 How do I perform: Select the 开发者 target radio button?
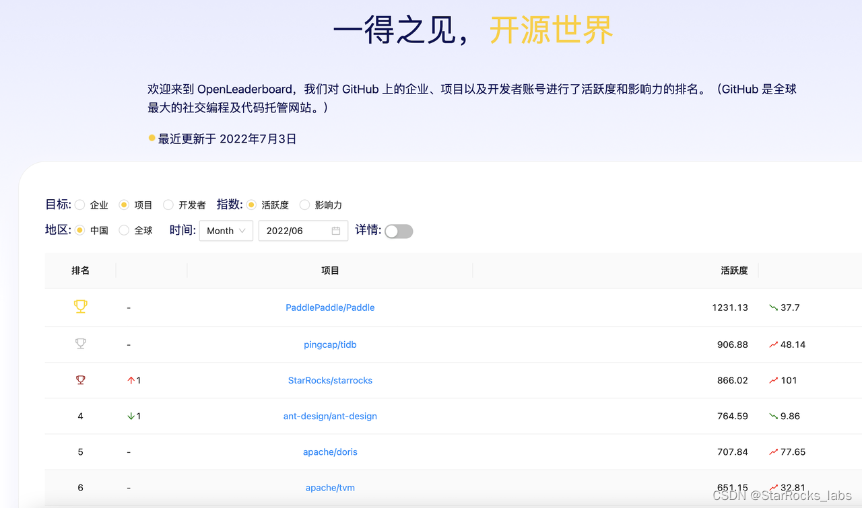pyautogui.click(x=168, y=205)
